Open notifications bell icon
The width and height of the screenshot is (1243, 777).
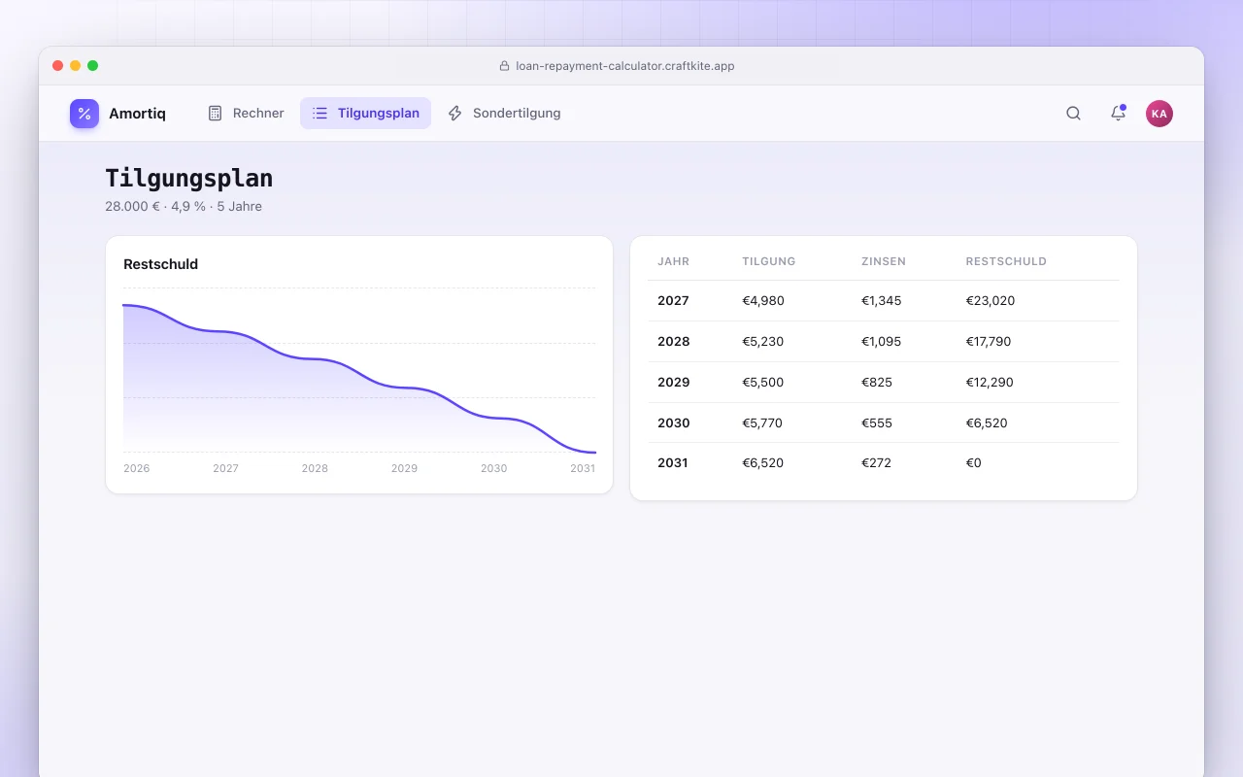pos(1118,114)
